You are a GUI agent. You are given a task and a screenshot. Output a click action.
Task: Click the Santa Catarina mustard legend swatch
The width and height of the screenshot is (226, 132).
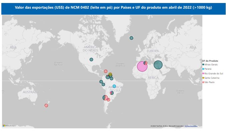pyautogui.click(x=203, y=78)
